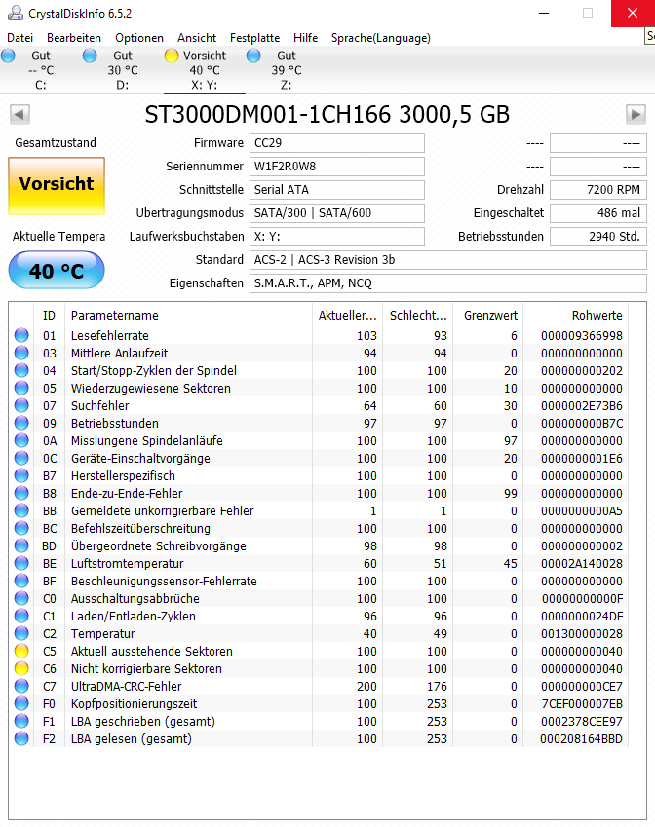Image resolution: width=655 pixels, height=827 pixels.
Task: Click the yellow status icon of X: Y: drive
Action: tap(172, 56)
